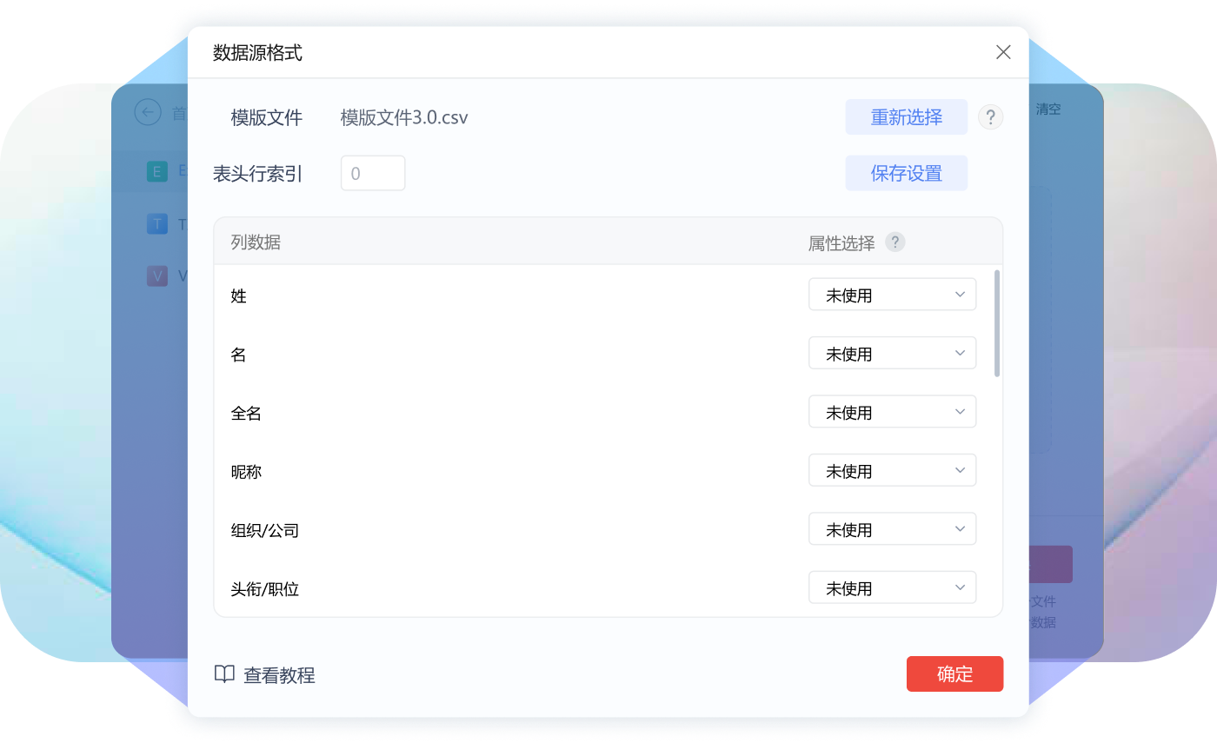This screenshot has height=743, width=1217.
Task: Select the green E item in the sidebar
Action: [156, 171]
